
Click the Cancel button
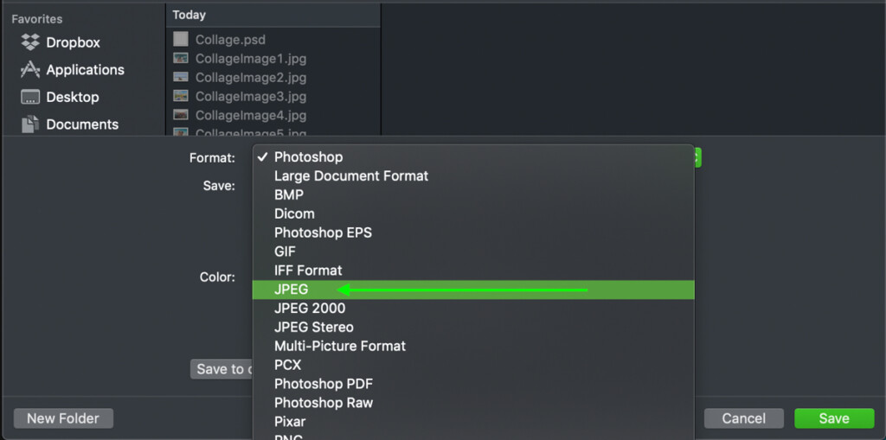click(x=743, y=418)
